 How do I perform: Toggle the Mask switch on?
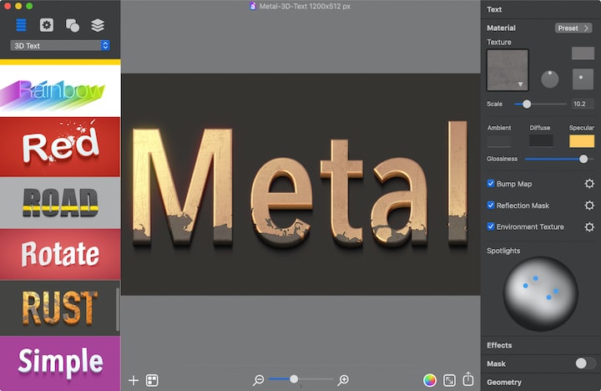pyautogui.click(x=585, y=363)
